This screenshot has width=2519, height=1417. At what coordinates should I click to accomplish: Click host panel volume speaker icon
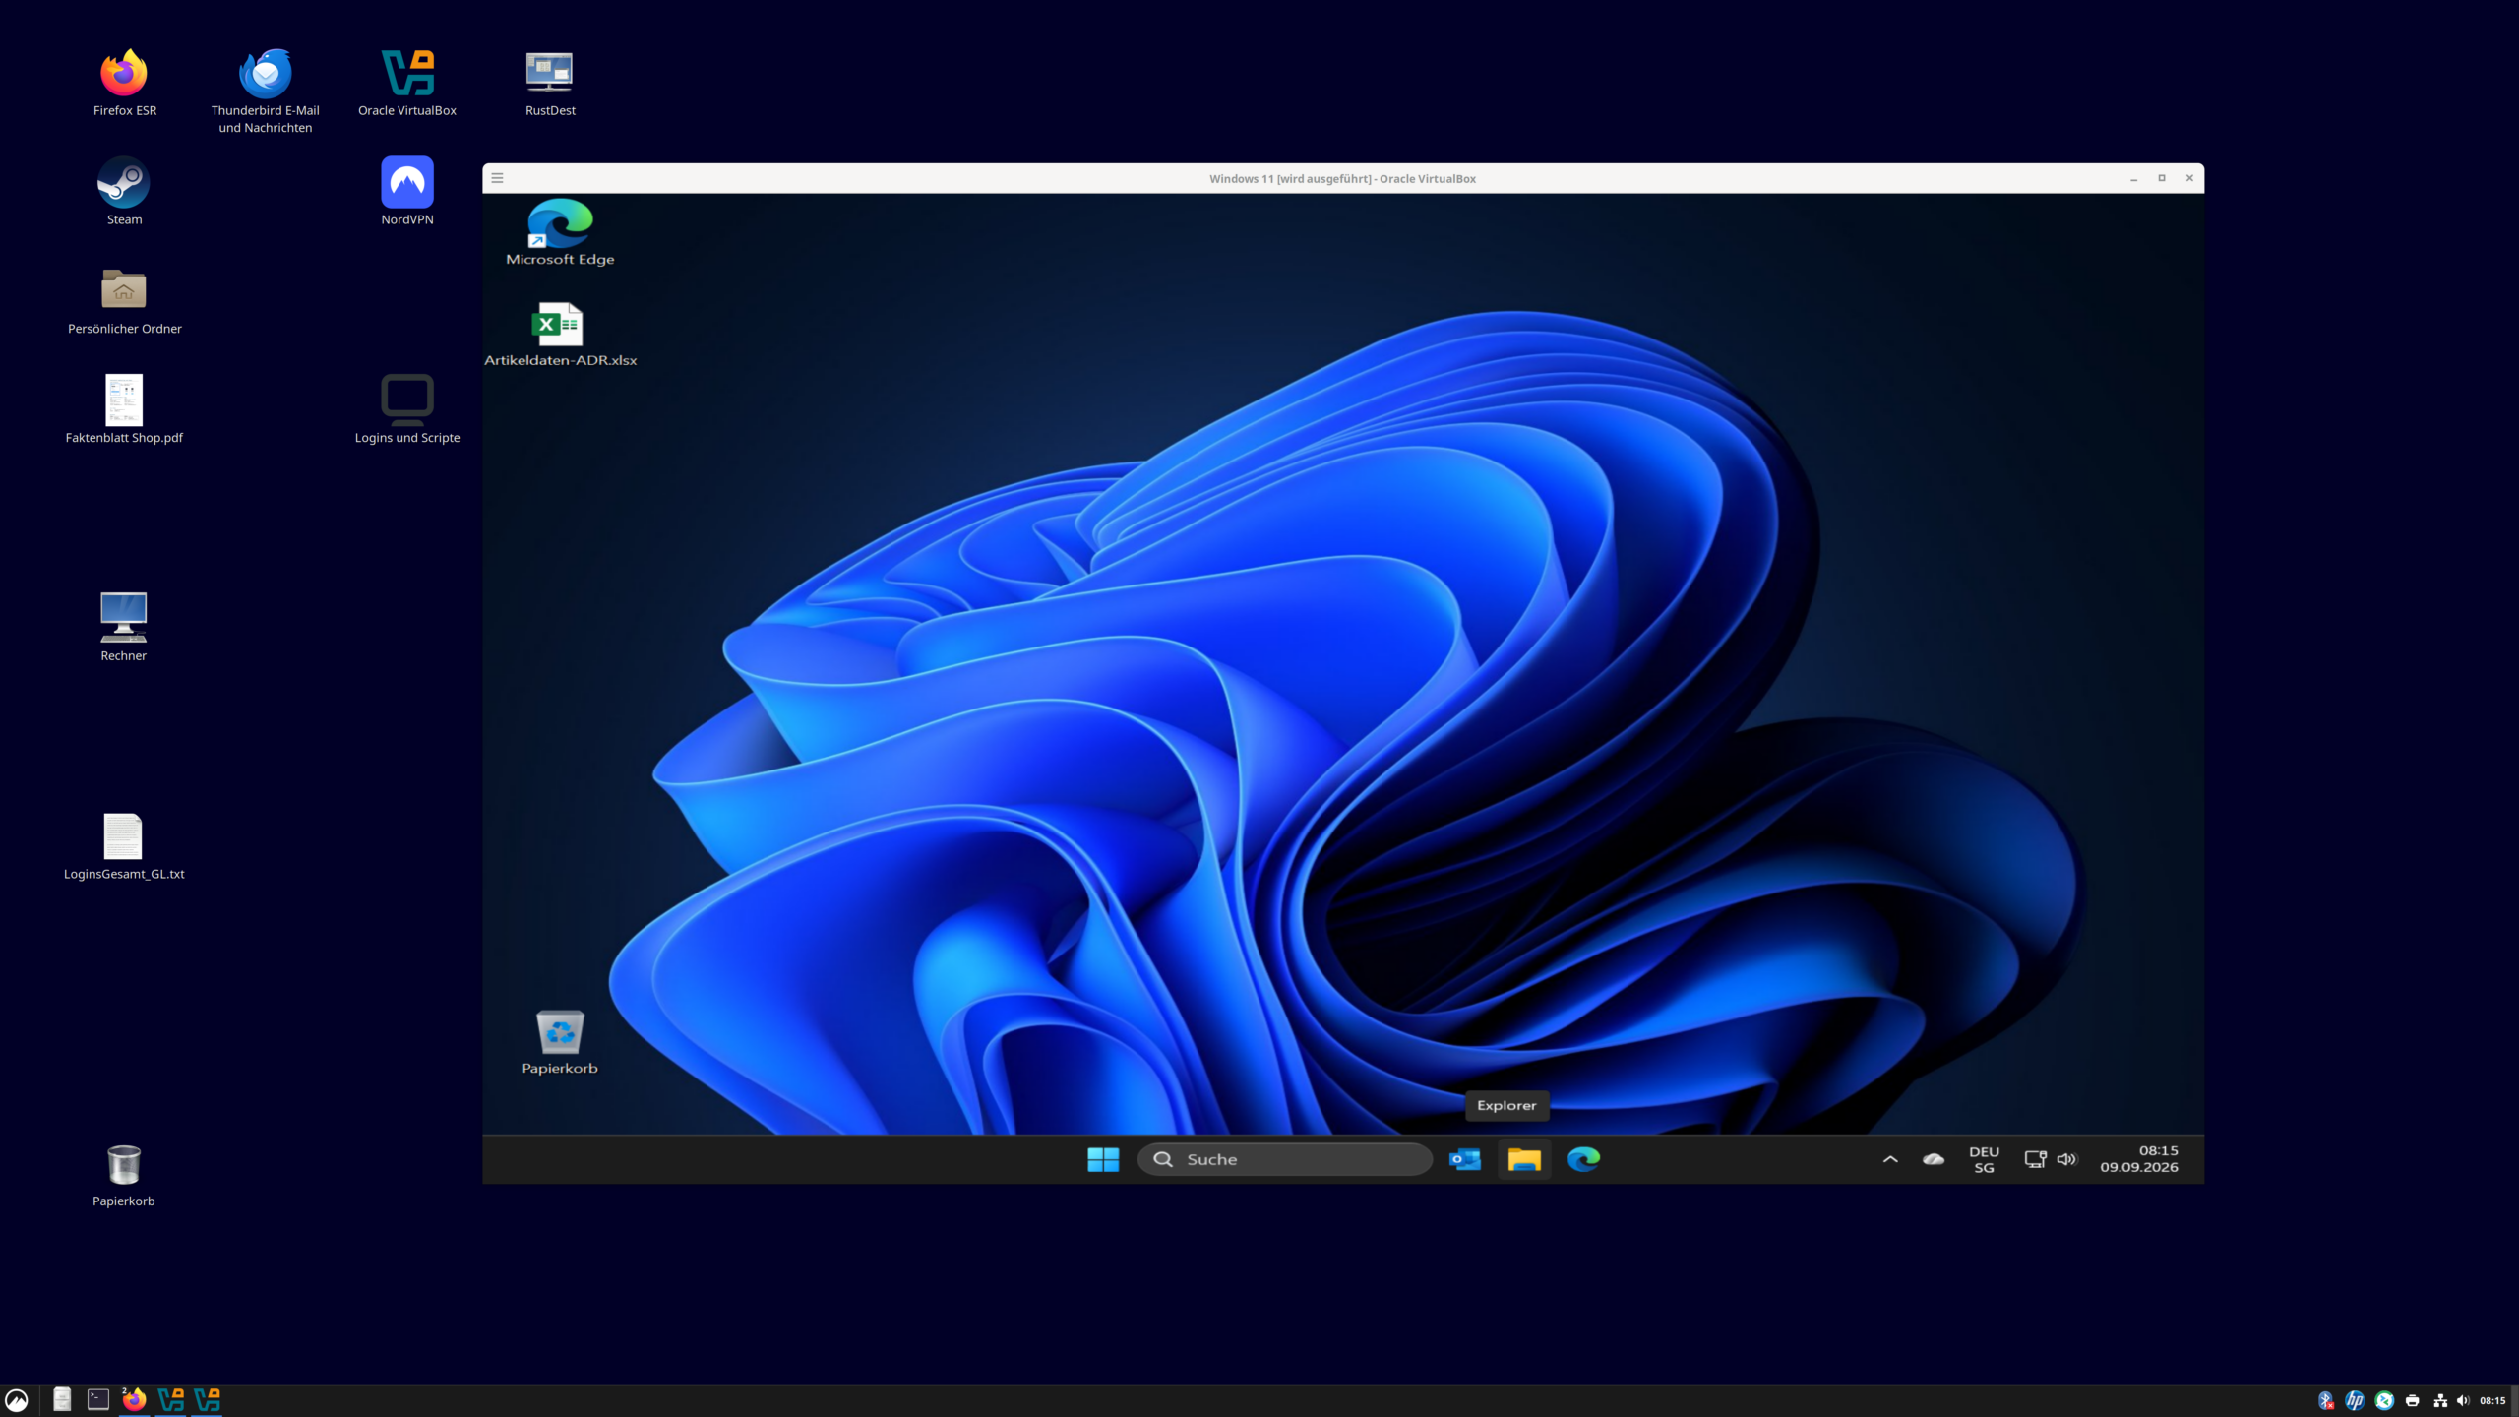2463,1400
